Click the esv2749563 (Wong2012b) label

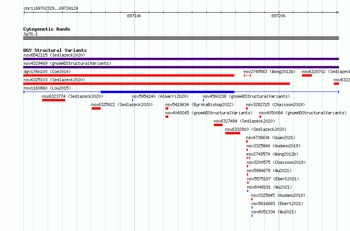point(269,71)
